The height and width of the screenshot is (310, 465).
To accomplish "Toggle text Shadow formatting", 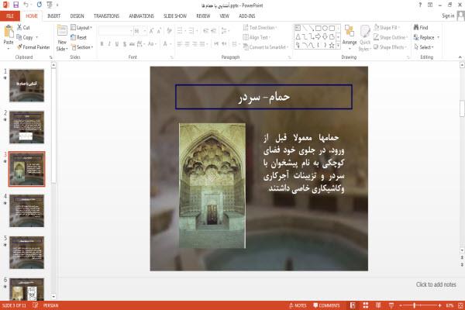I will click(x=125, y=44).
